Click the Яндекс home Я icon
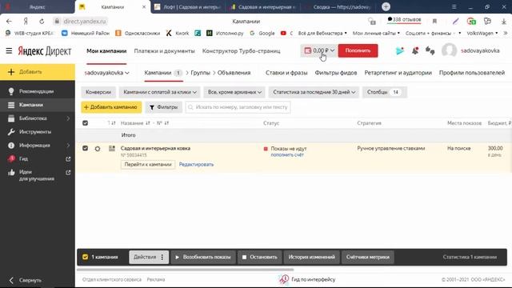 [x=26, y=22]
